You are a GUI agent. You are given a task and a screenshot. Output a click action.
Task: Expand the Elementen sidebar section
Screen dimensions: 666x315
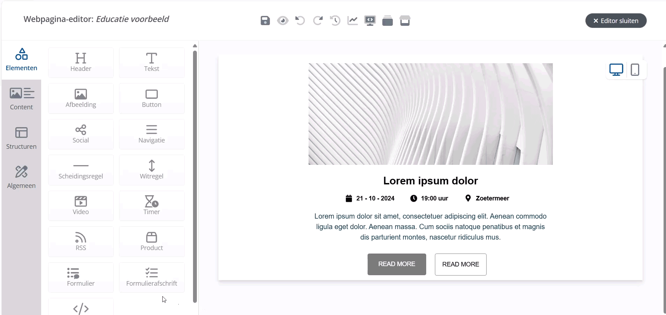click(21, 59)
